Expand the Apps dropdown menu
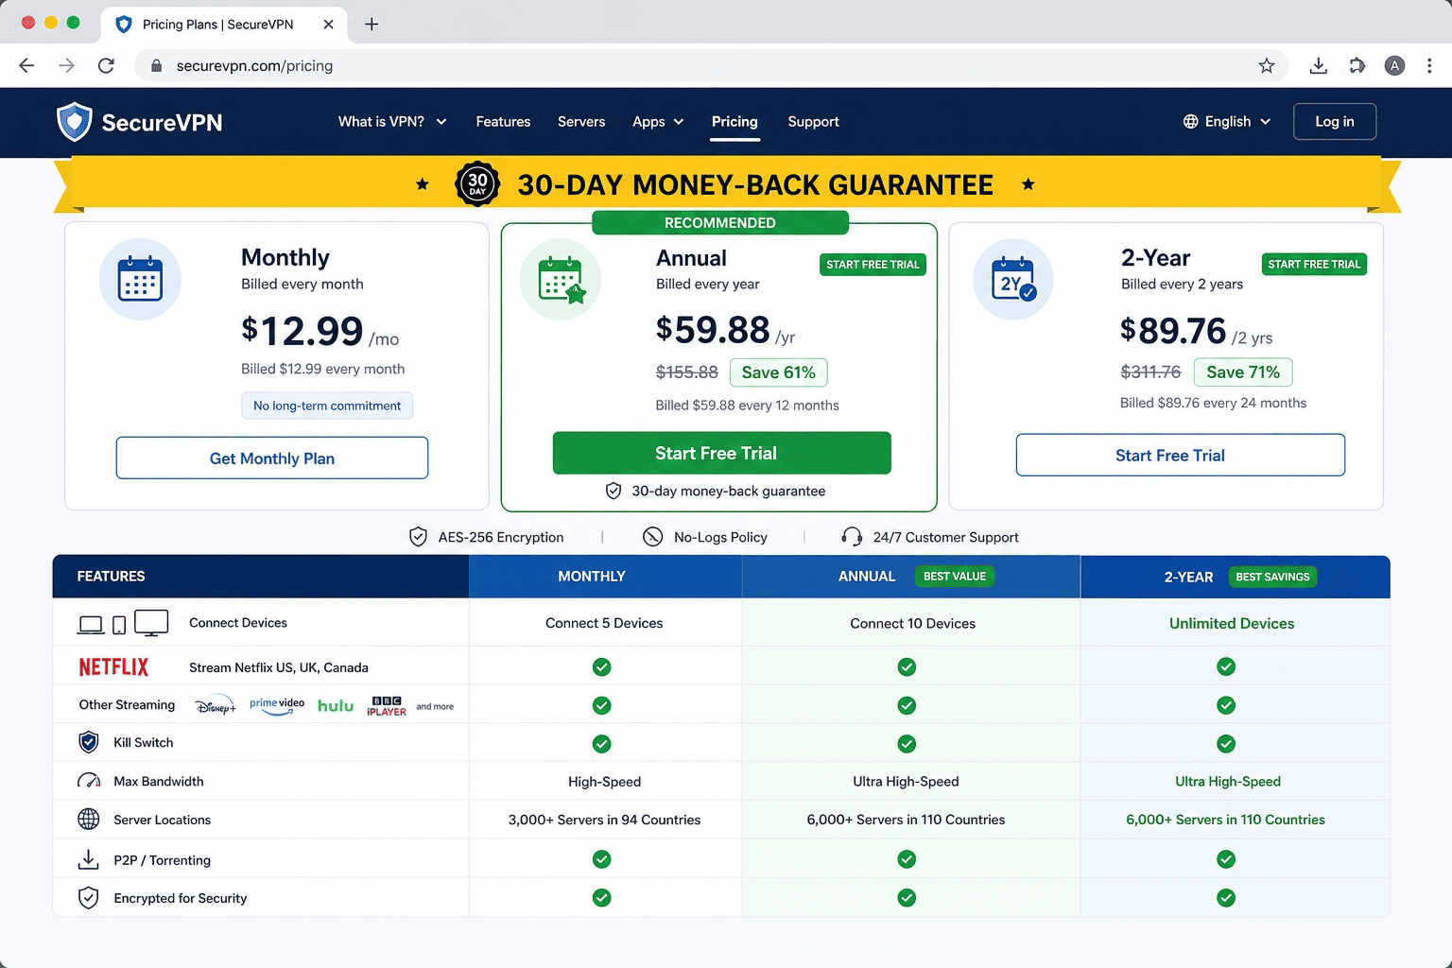The height and width of the screenshot is (968, 1452). click(658, 122)
